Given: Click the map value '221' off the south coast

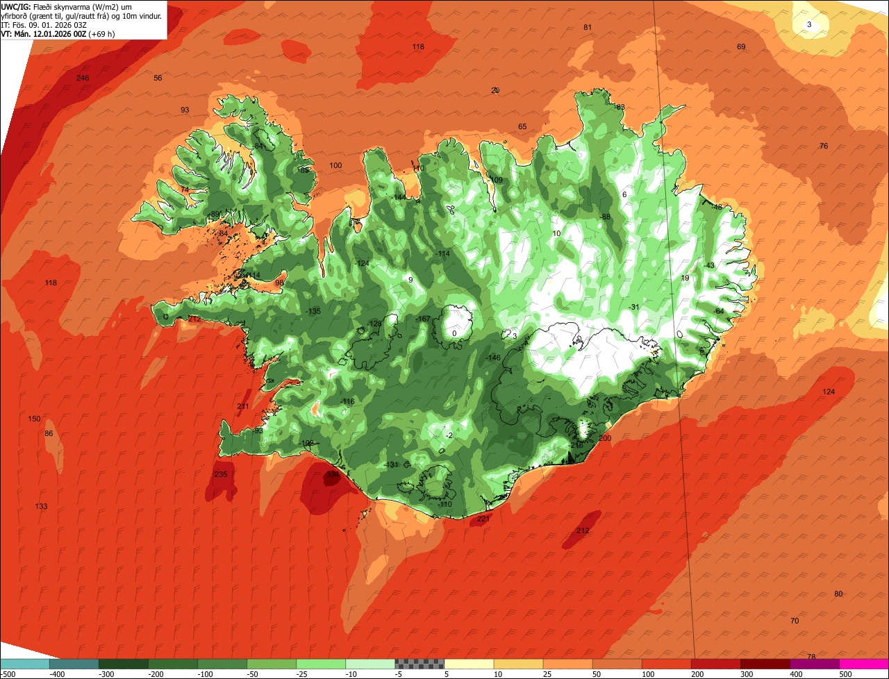Looking at the screenshot, I should point(483,519).
